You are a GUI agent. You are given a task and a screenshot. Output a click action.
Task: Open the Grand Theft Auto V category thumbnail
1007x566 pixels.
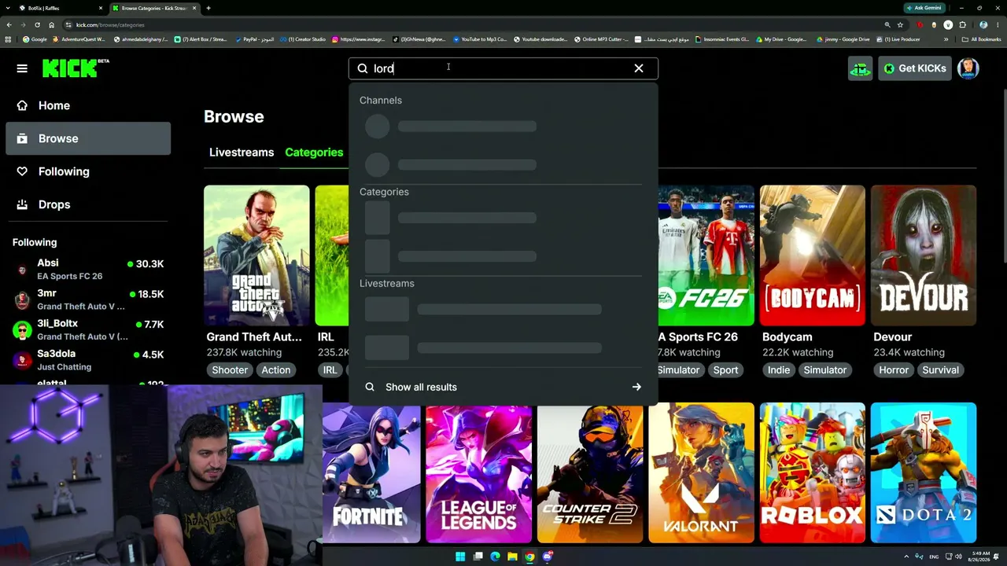(256, 255)
